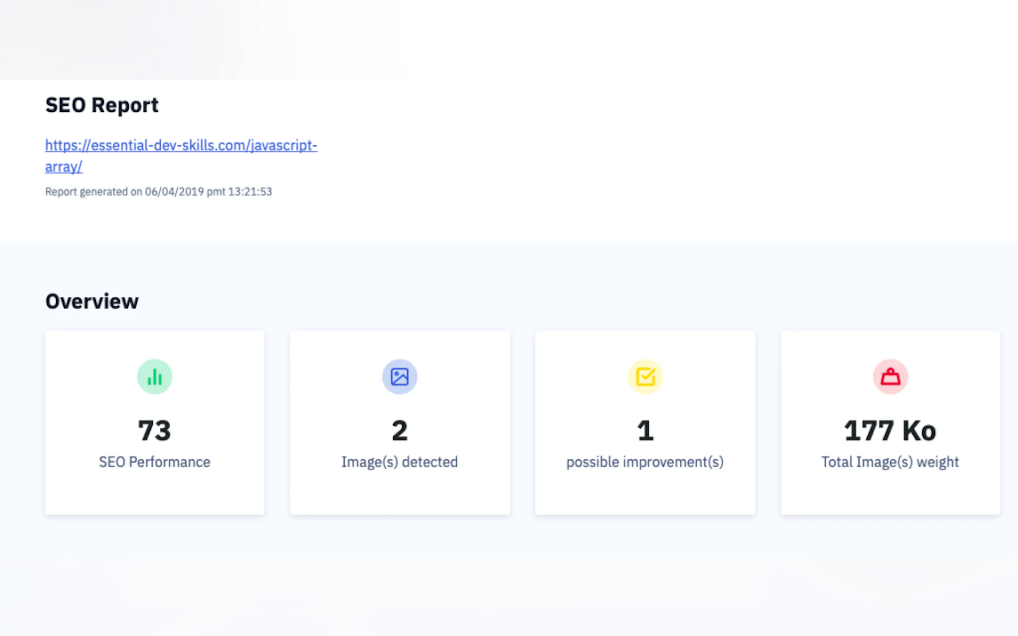Click the 'SEO Performance' label
The image size is (1018, 636).
(x=154, y=462)
